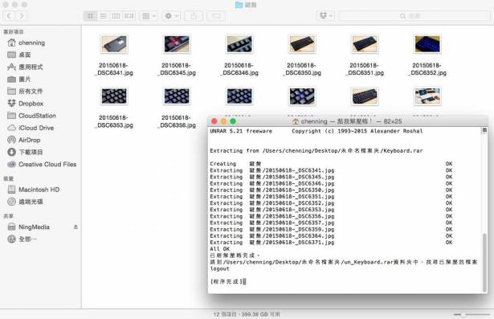
Task: Switch Finder to Cover Flow view
Action: pyautogui.click(x=129, y=16)
